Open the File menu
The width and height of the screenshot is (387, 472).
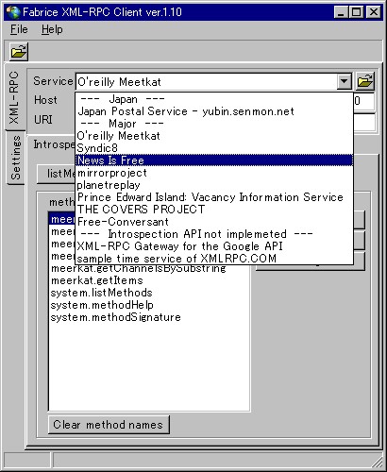(19, 29)
